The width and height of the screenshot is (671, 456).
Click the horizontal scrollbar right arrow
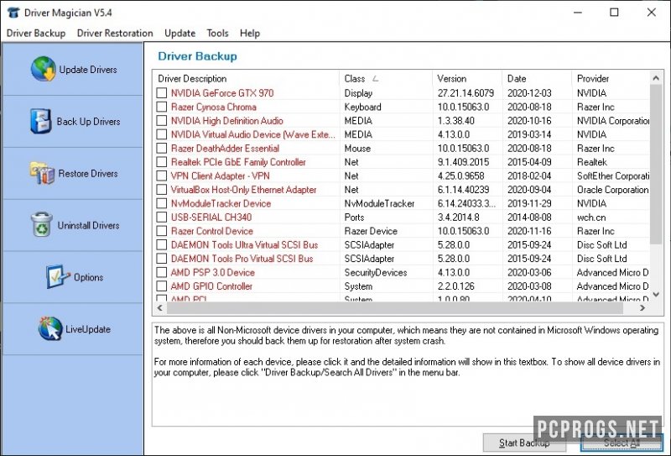pos(642,307)
